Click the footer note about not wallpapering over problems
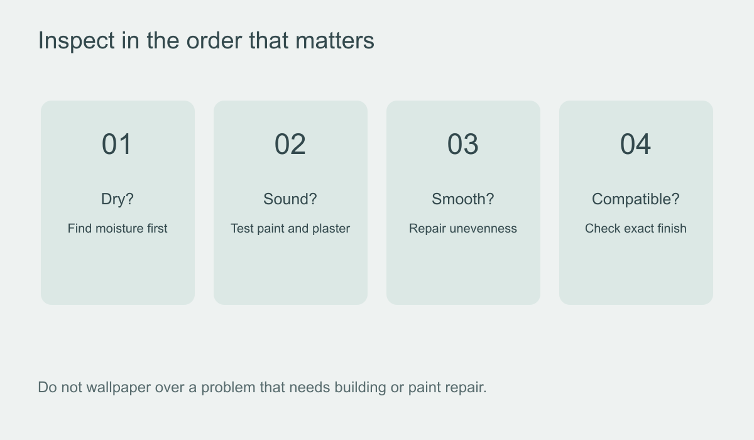754x440 pixels. 262,387
